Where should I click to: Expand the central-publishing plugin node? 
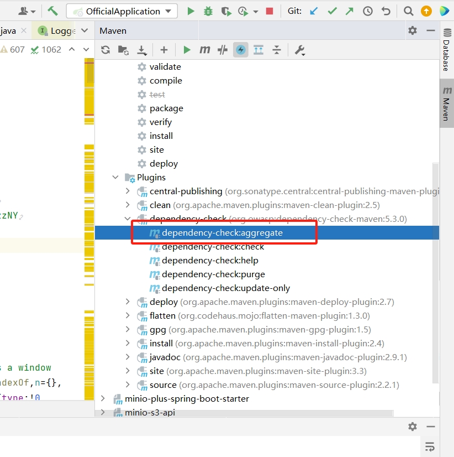click(x=128, y=191)
